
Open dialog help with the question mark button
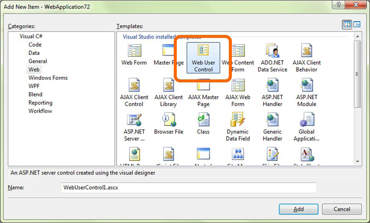pos(338,5)
